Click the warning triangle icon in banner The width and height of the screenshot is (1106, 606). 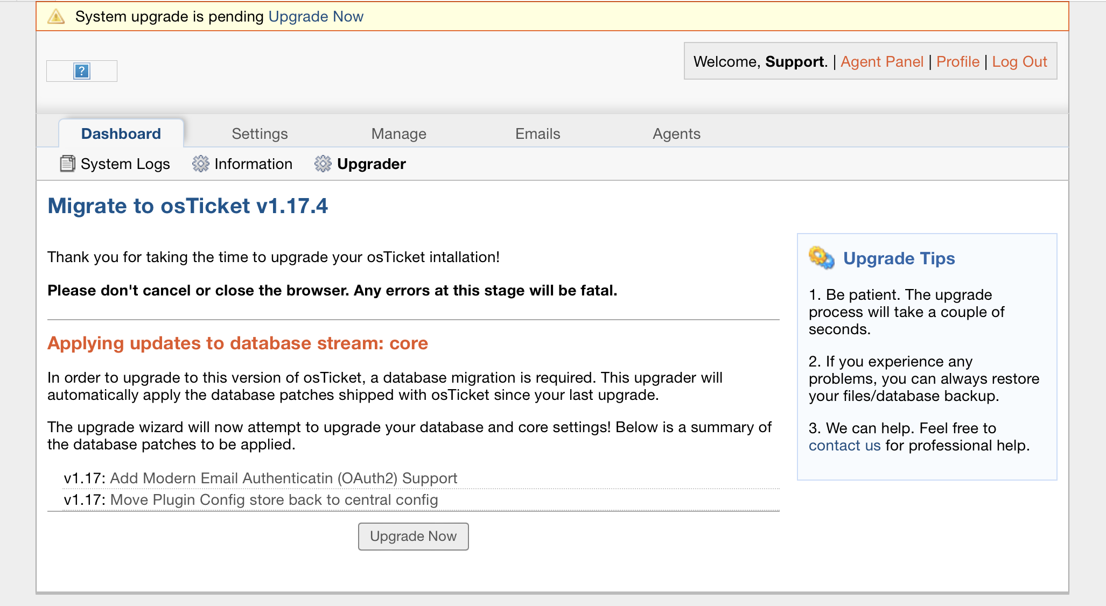point(56,17)
